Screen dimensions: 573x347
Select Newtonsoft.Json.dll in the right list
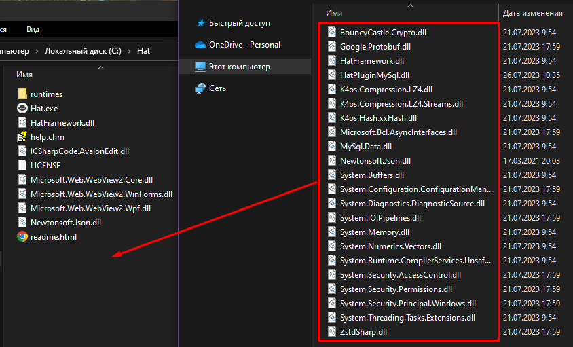coord(375,160)
